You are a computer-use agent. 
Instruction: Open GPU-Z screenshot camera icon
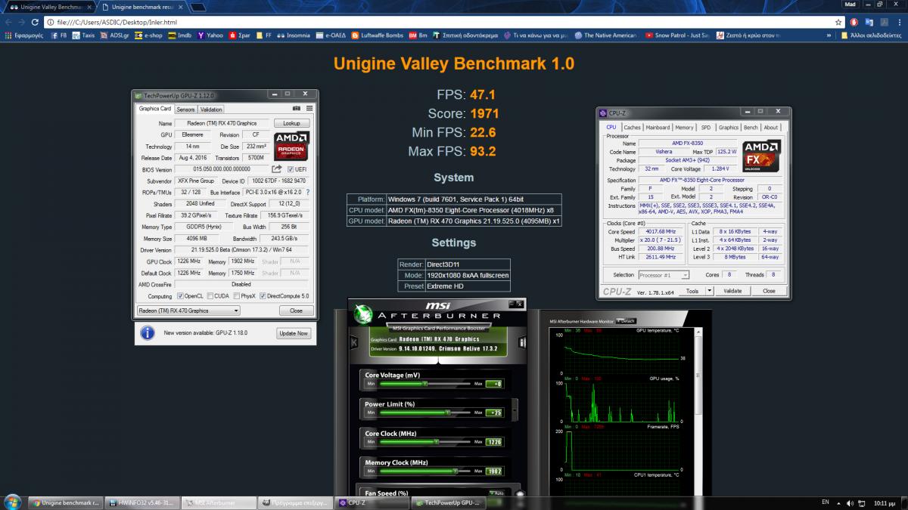[298, 109]
